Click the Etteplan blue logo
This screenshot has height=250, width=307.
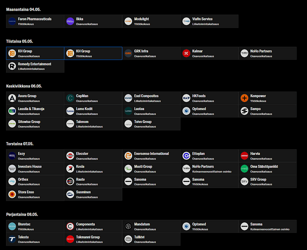186,156
